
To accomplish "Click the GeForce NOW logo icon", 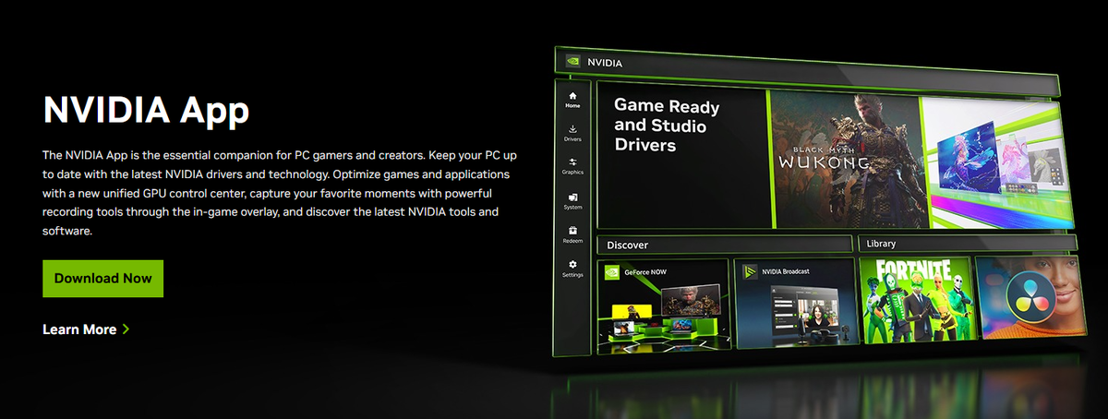I will pyautogui.click(x=612, y=272).
